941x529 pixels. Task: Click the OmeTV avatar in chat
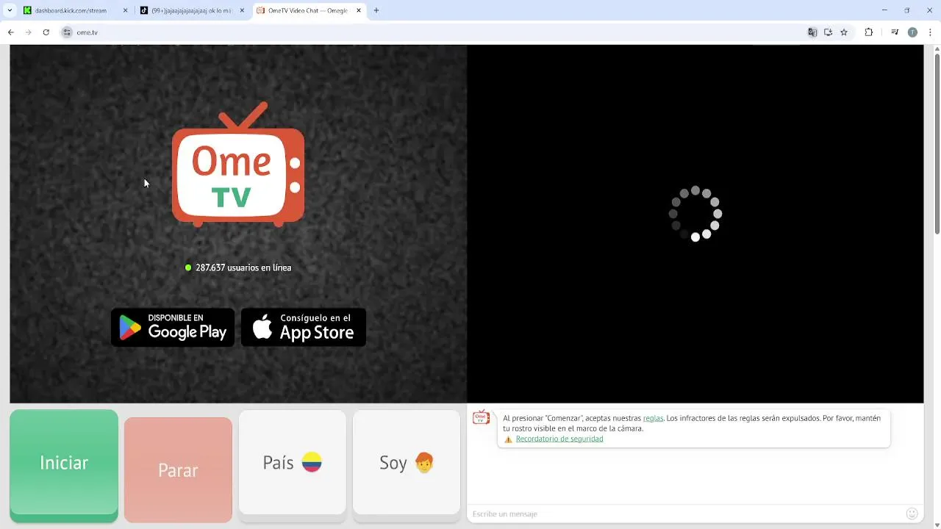coord(481,418)
